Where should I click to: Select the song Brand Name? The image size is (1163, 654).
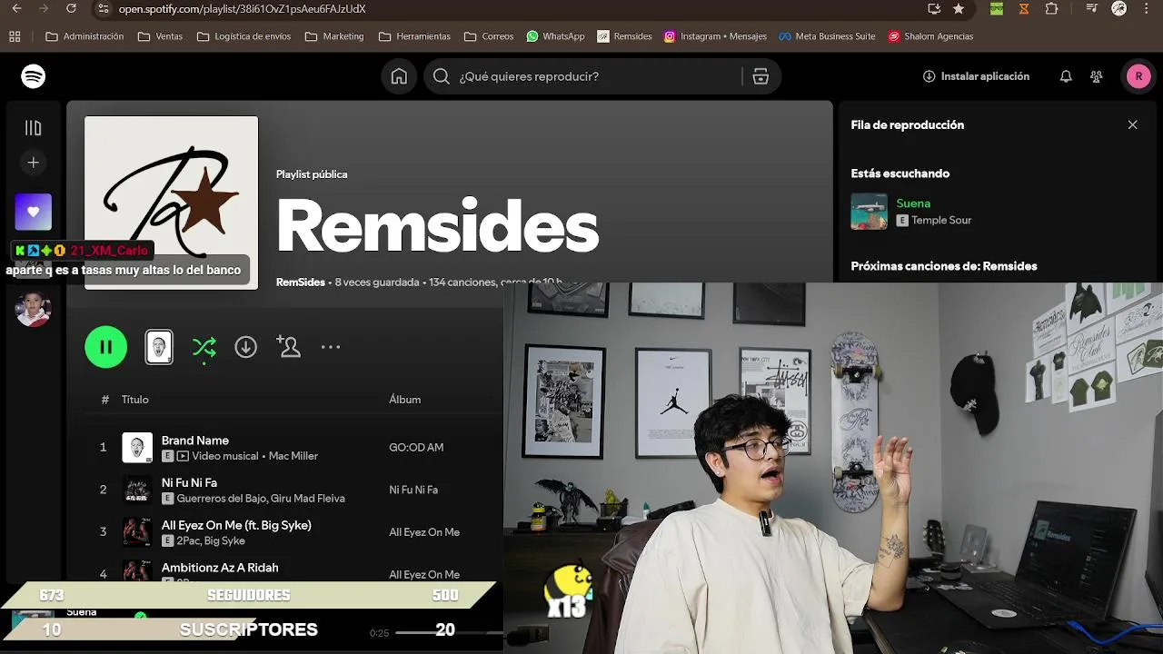(x=195, y=441)
